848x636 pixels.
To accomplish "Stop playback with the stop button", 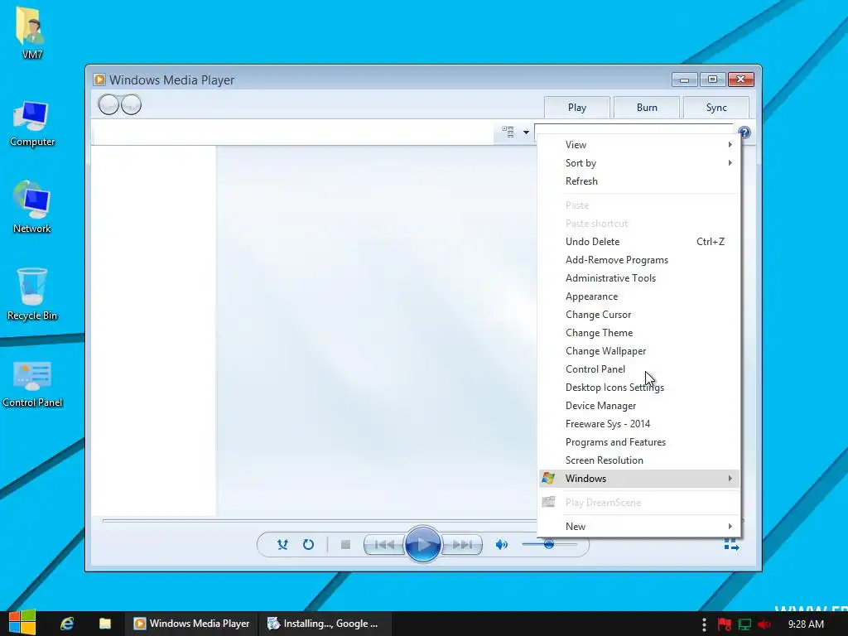I will (x=345, y=545).
